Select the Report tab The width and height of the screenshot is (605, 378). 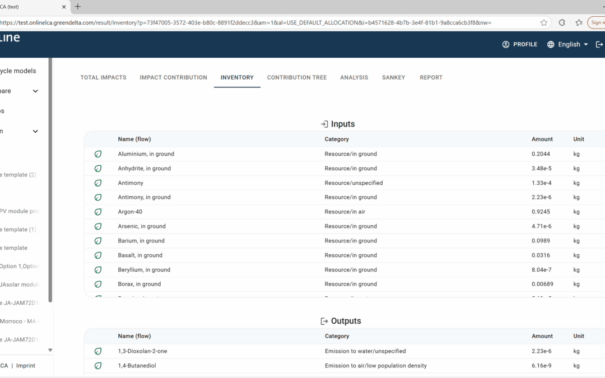[431, 78]
